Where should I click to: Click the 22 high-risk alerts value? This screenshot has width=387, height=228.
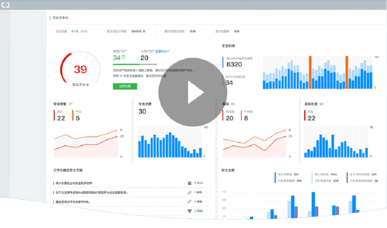[61, 118]
